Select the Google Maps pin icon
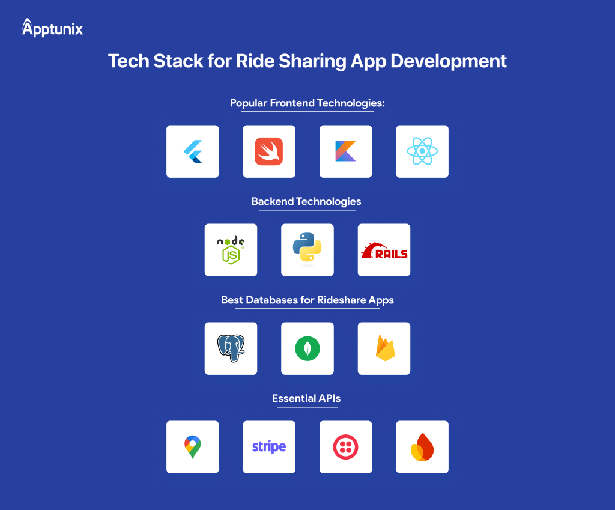Image resolution: width=615 pixels, height=510 pixels. click(192, 447)
